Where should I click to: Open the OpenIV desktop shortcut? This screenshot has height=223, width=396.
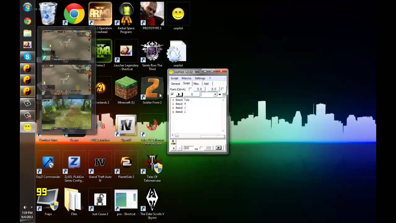coord(126,128)
